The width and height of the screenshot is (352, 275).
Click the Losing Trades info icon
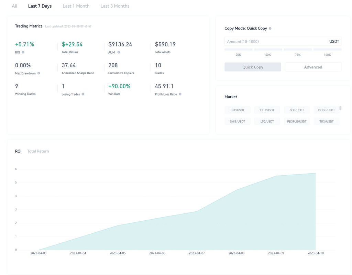(83, 94)
